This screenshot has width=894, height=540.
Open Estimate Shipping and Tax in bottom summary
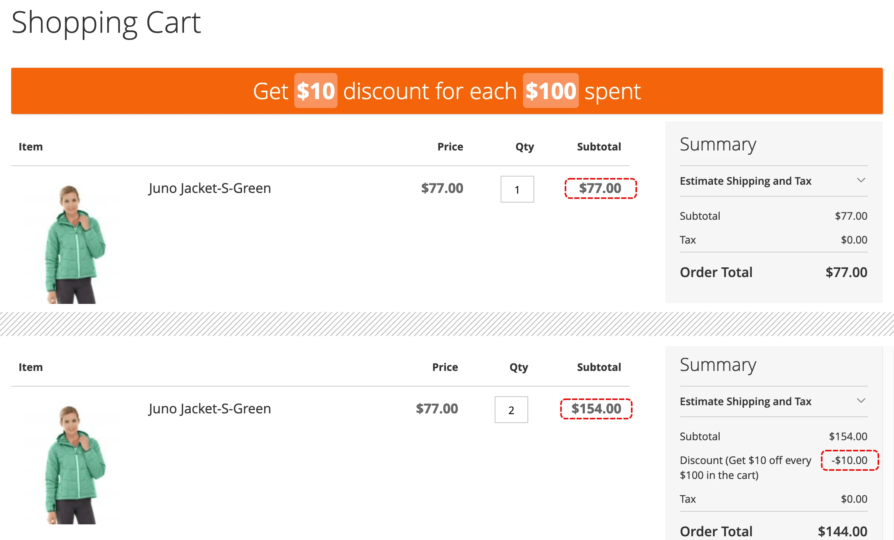[745, 401]
